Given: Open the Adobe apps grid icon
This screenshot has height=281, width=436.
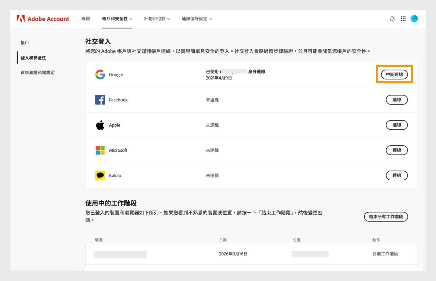Looking at the screenshot, I should pos(403,18).
